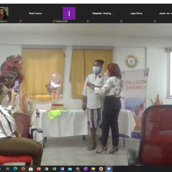The image size is (172, 172).
Task: Open Microsoft Edge from the taskbar
Action: pos(15,169)
